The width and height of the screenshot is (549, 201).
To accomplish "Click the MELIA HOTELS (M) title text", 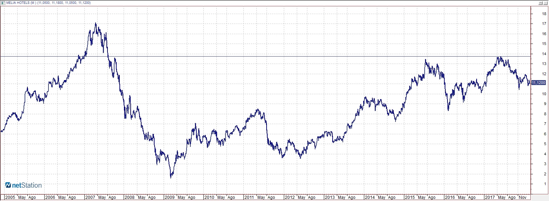I will 21,2.
